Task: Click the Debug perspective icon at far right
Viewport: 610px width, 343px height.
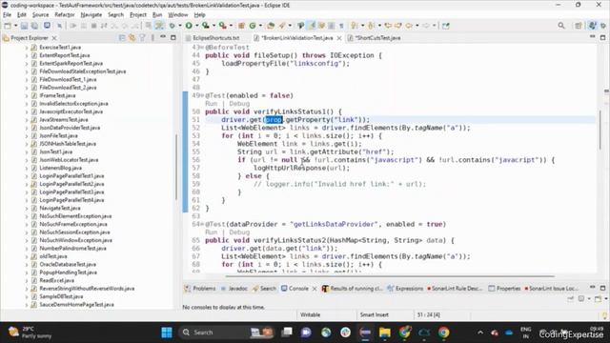Action: (x=603, y=26)
